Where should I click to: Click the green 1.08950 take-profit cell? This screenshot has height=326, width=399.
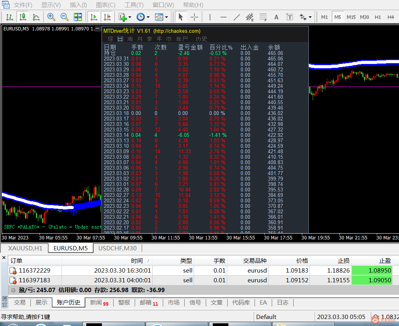click(x=371, y=270)
